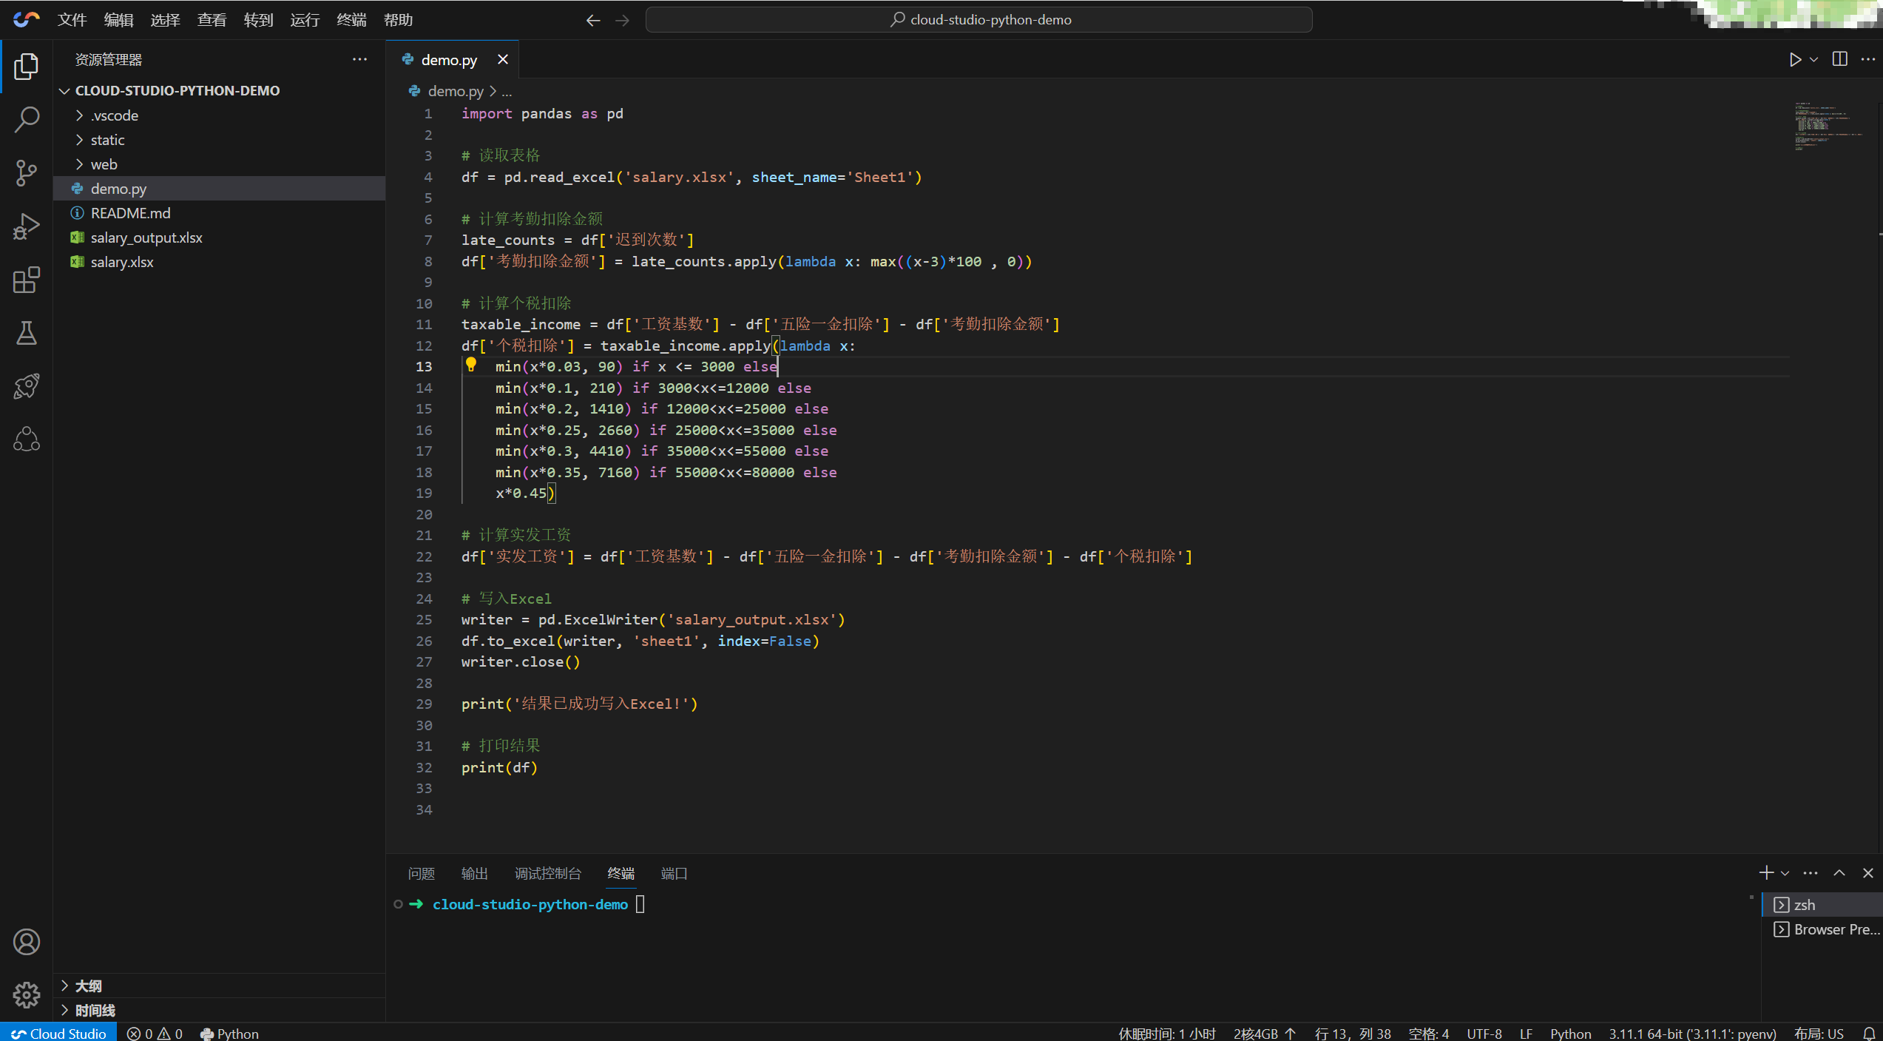This screenshot has width=1883, height=1041.
Task: Open the Testing flask icon
Action: [x=27, y=333]
